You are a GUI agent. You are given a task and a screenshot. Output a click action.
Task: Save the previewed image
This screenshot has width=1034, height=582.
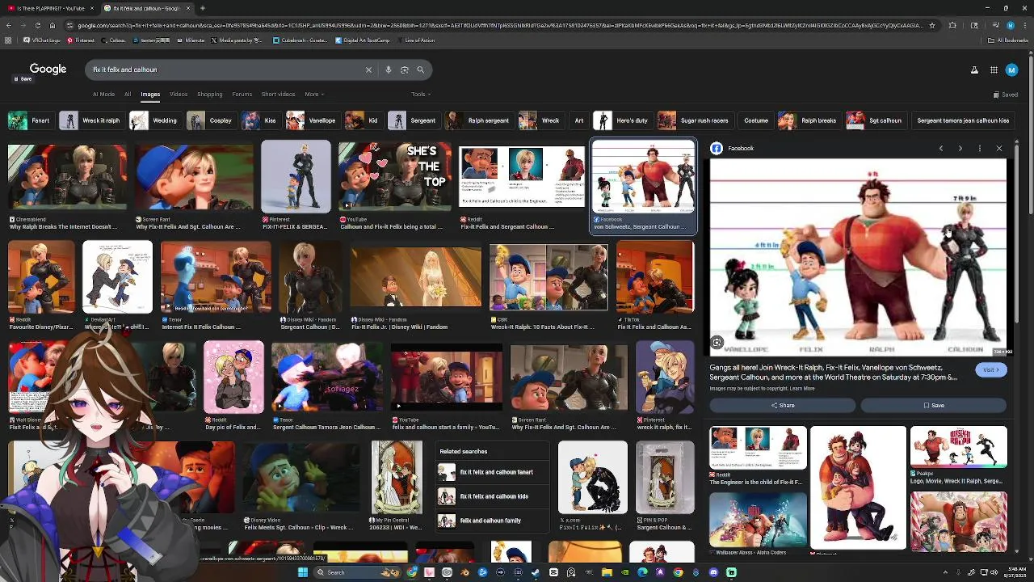pyautogui.click(x=934, y=406)
